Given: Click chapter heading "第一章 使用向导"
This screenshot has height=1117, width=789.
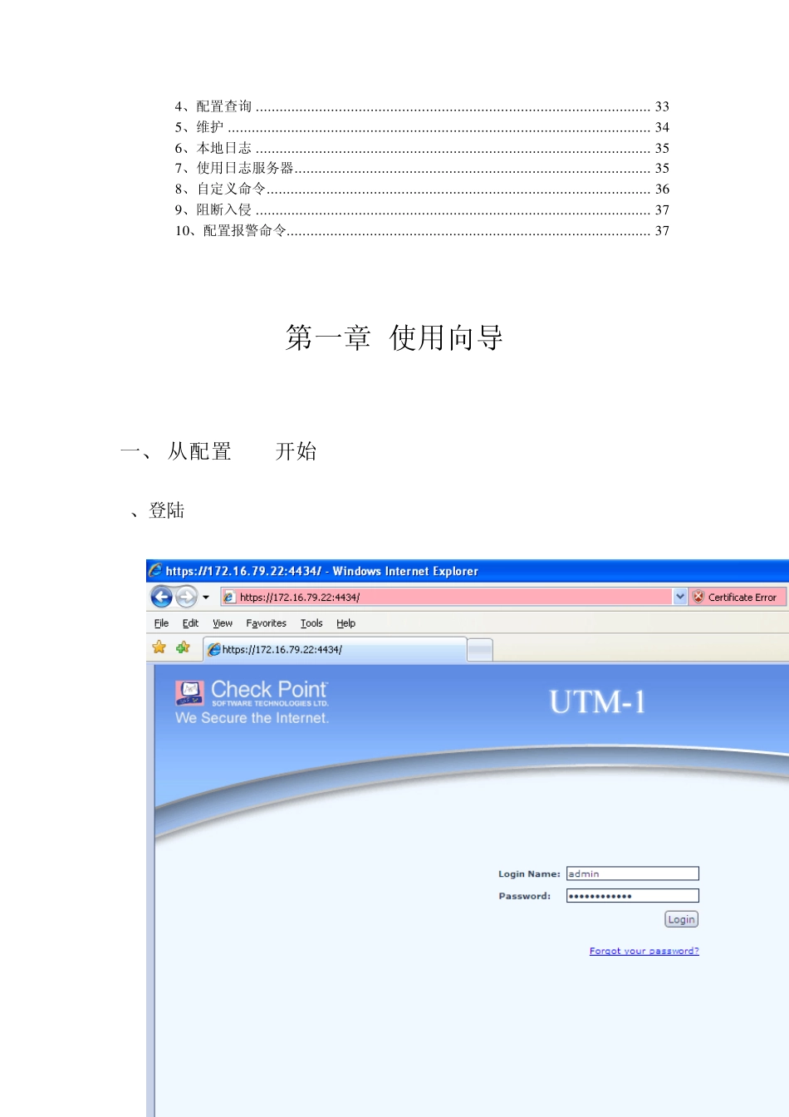Looking at the screenshot, I should pos(394,337).
